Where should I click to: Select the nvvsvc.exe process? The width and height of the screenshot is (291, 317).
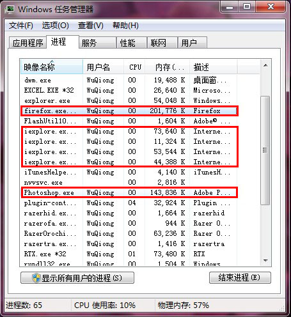129,182
